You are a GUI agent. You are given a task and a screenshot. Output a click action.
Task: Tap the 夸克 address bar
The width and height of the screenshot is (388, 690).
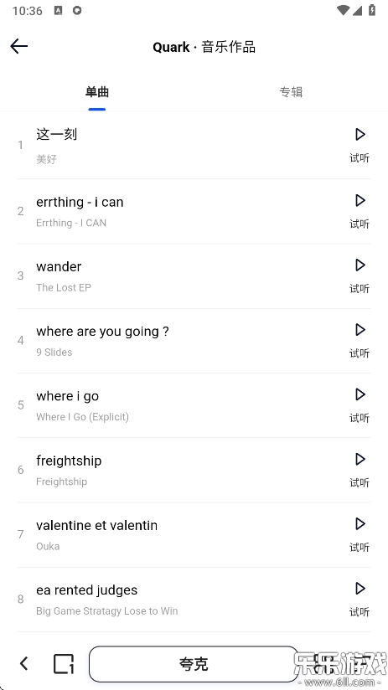pos(194,663)
